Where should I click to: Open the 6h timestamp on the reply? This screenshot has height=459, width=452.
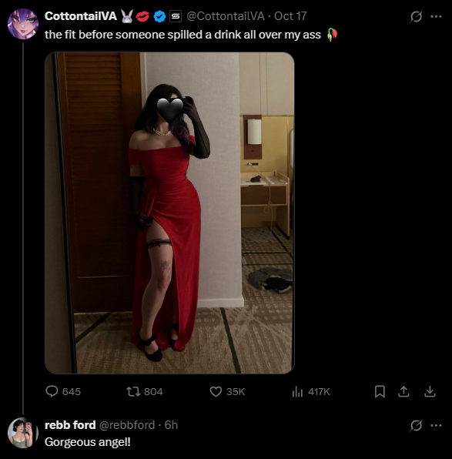coord(171,425)
